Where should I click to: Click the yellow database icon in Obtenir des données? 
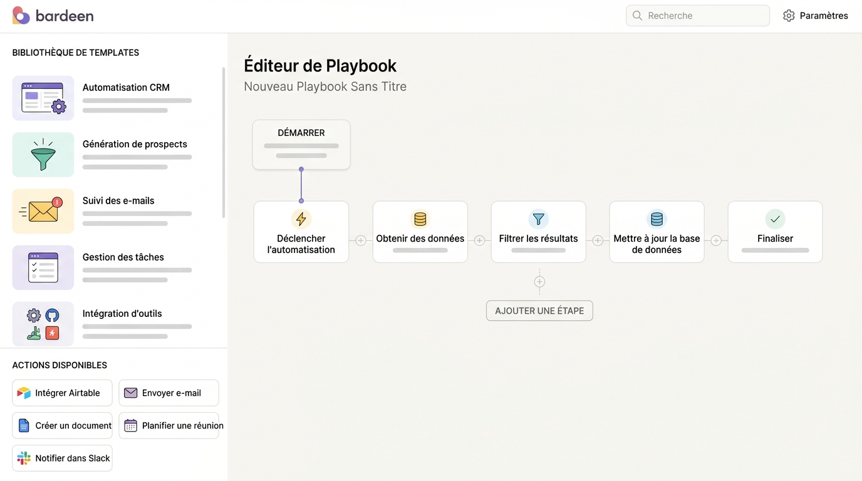[420, 219]
